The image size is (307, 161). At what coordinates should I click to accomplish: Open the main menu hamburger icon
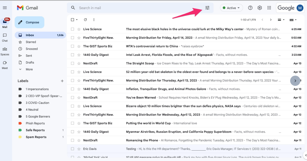[5, 8]
